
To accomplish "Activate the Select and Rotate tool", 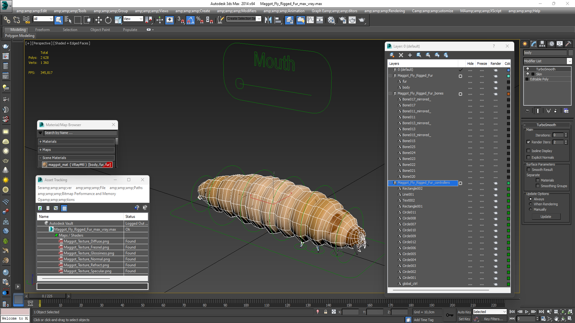I will 108,20.
